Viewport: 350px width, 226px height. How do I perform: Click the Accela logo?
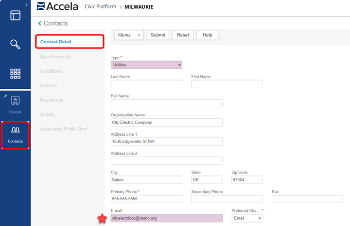pyautogui.click(x=56, y=6)
